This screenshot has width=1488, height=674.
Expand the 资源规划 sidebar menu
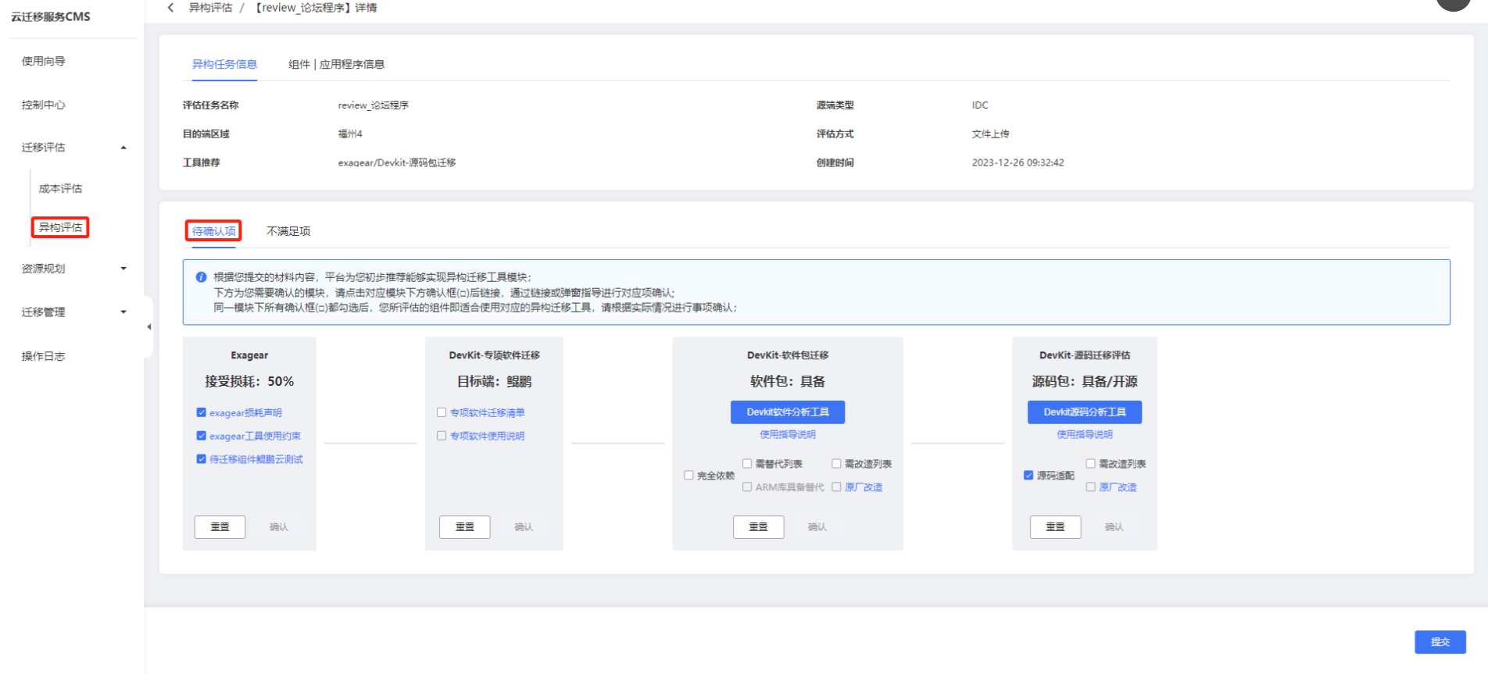[123, 269]
